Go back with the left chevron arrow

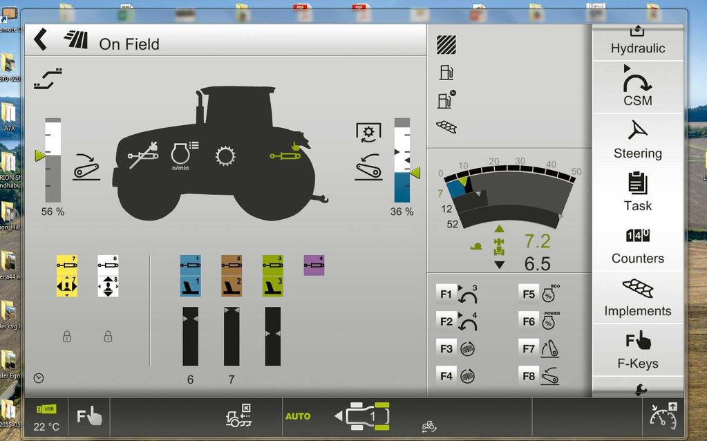41,39
